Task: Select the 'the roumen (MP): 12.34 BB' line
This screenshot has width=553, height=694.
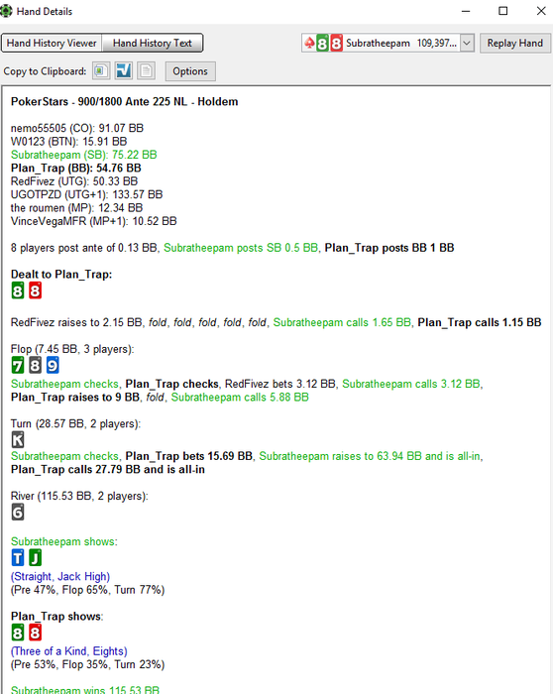Action: click(x=76, y=208)
